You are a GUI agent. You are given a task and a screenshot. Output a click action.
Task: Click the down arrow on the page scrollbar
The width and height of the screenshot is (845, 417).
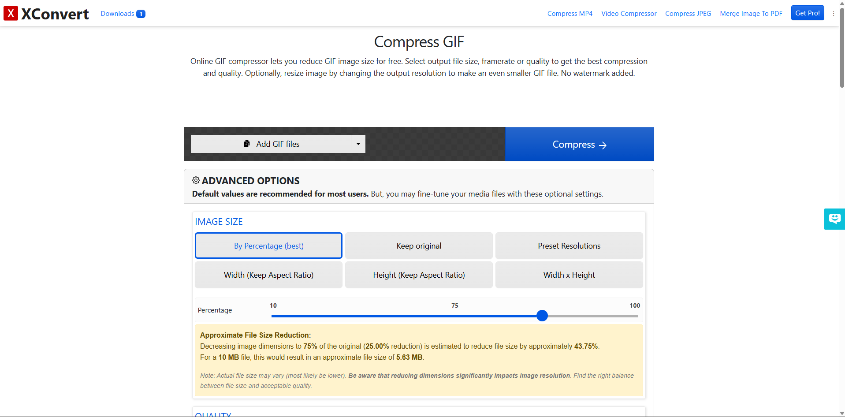coord(841,413)
